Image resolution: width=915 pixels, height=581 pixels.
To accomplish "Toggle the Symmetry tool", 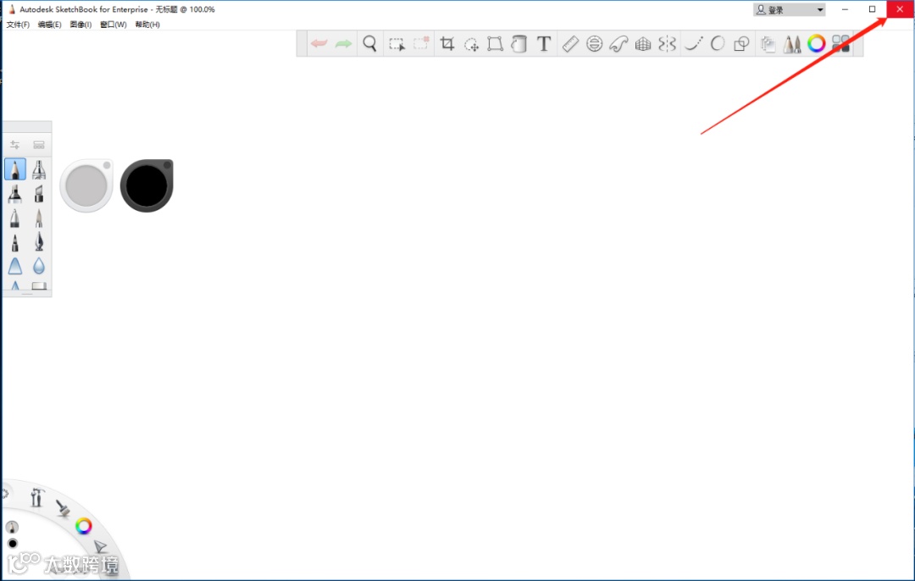I will pyautogui.click(x=667, y=44).
